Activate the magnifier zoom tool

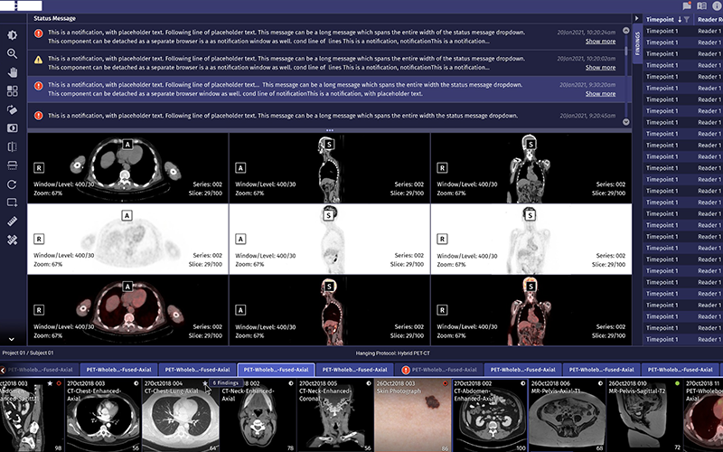click(x=13, y=53)
